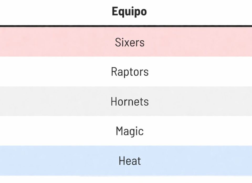This screenshot has width=252, height=183.
Task: Click the Equipo column header
Action: [129, 12]
